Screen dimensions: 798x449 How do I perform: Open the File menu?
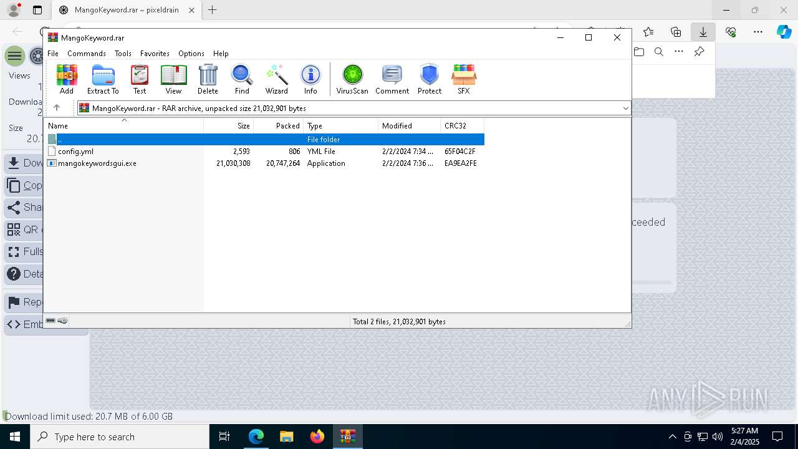(x=53, y=54)
